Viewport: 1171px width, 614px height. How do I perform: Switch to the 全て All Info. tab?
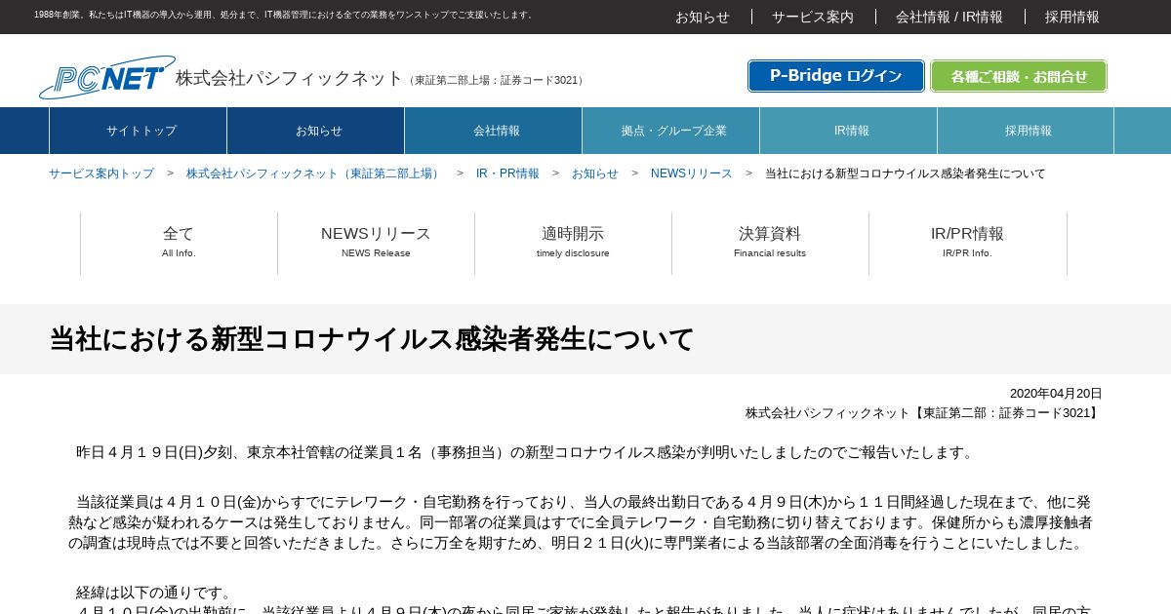tap(179, 243)
